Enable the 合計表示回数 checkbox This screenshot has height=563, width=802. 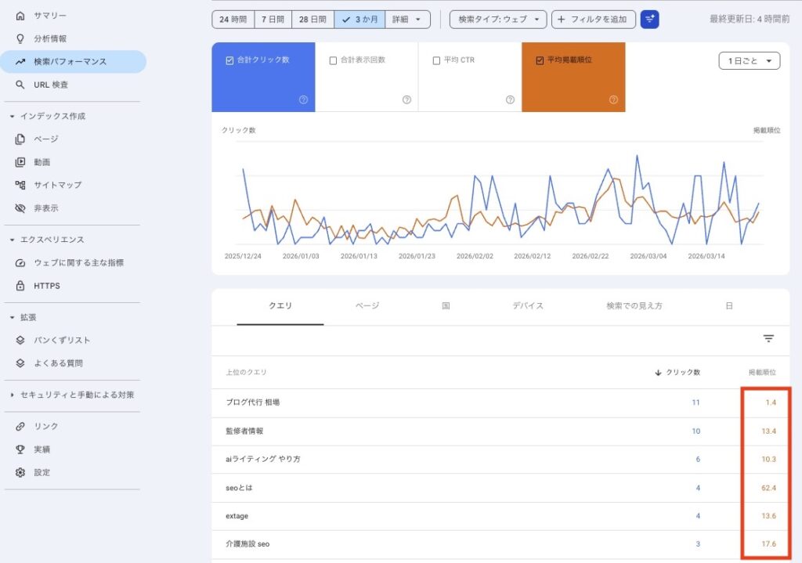tap(333, 60)
